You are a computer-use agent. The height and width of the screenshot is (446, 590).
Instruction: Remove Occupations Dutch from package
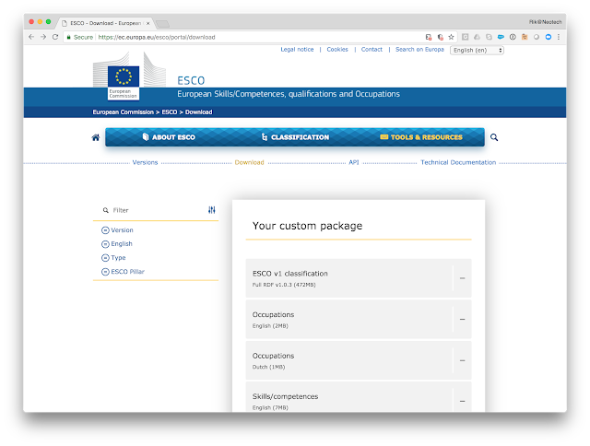(463, 360)
